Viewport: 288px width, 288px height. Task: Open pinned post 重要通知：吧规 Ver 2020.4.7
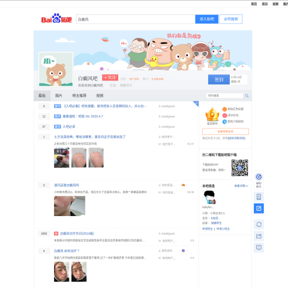[x=83, y=116]
